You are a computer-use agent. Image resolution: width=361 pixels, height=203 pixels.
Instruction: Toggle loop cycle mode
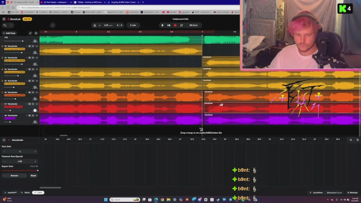pyautogui.click(x=181, y=25)
